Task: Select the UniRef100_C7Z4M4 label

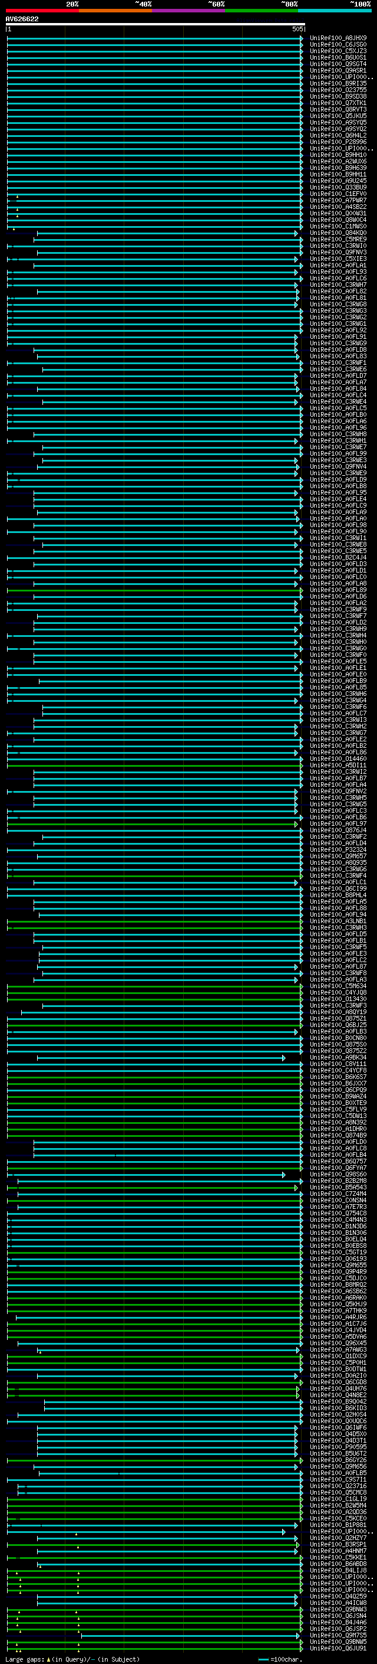Action: coord(338,1194)
